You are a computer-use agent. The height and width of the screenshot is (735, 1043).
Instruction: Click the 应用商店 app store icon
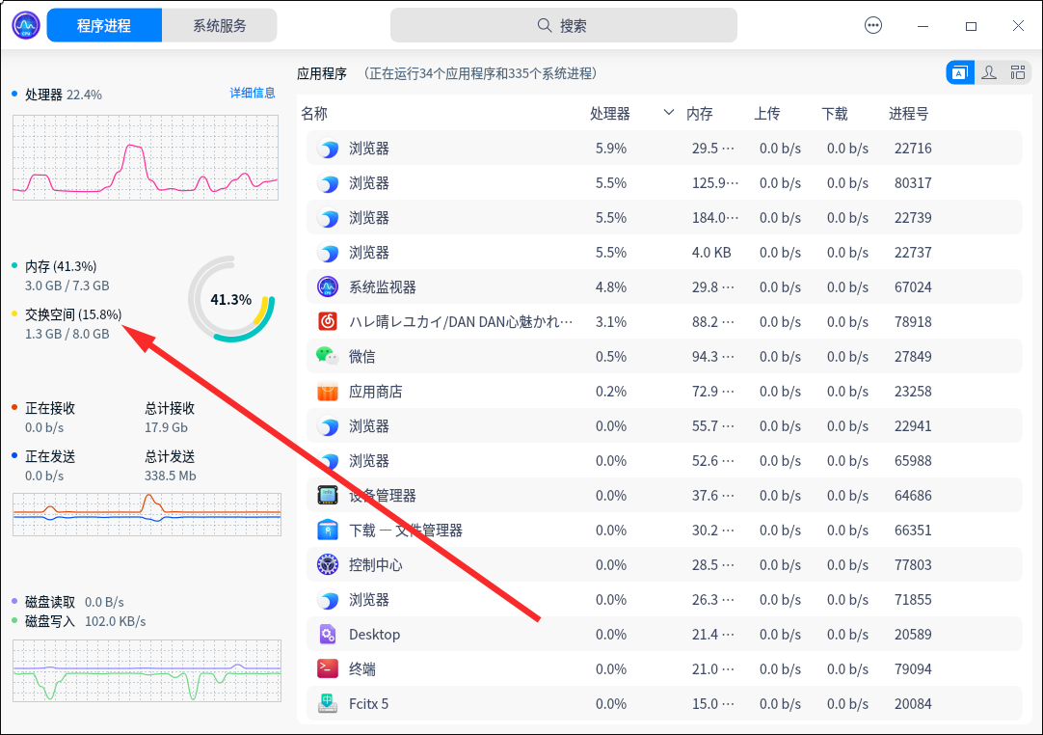tap(328, 392)
